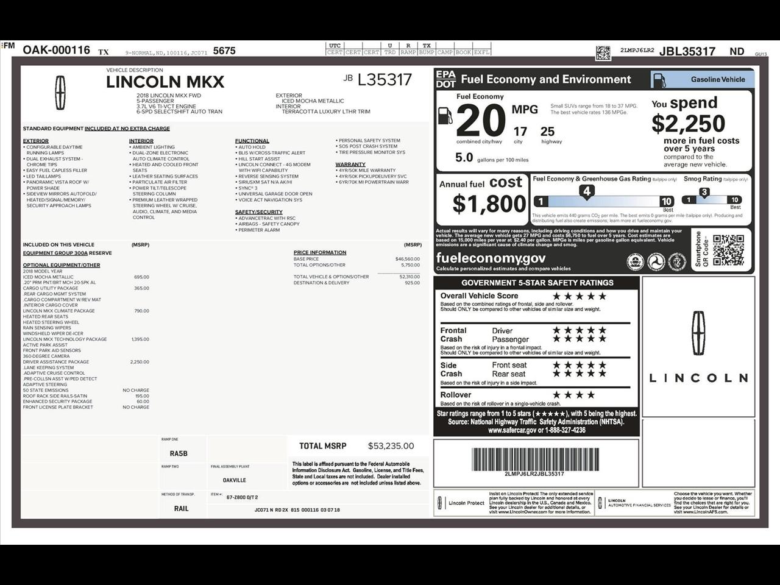780x585 pixels.
Task: Click the smog rating marker 3
Action: tap(704, 193)
